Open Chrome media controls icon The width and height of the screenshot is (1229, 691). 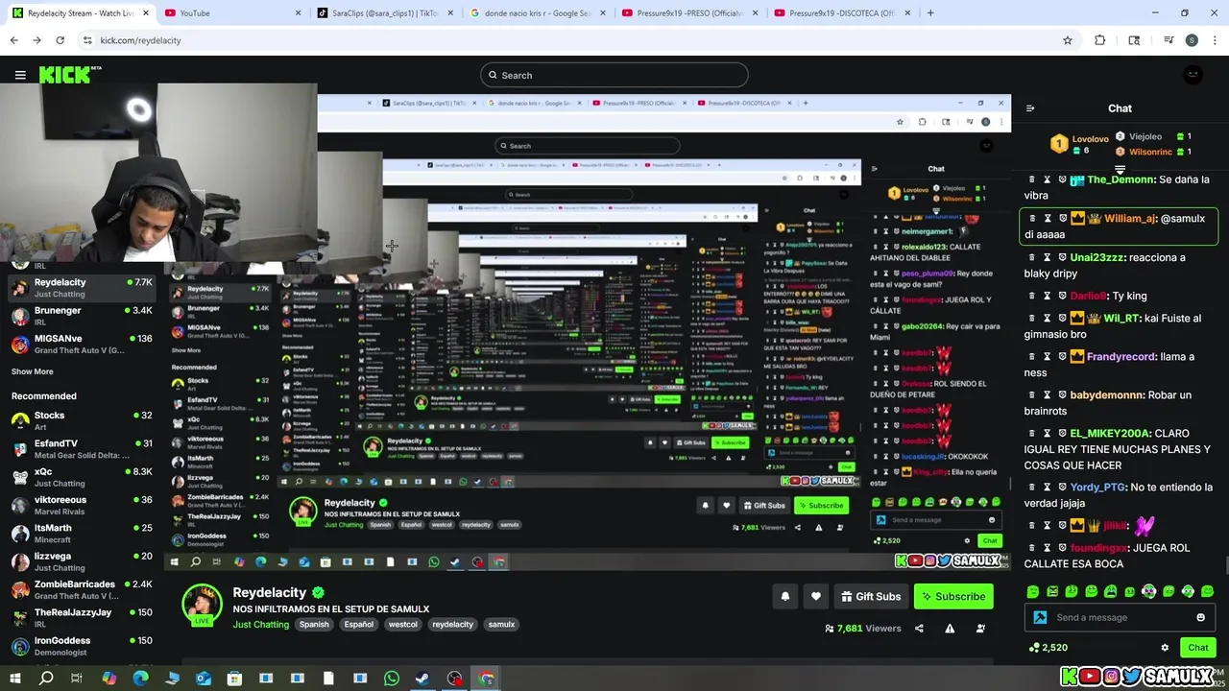pyautogui.click(x=1169, y=40)
